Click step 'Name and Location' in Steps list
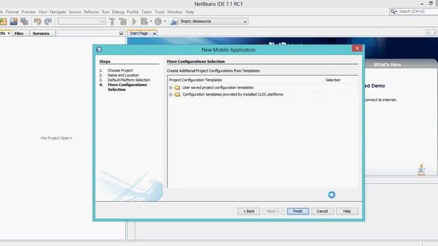This screenshot has height=246, width=438. coord(123,75)
